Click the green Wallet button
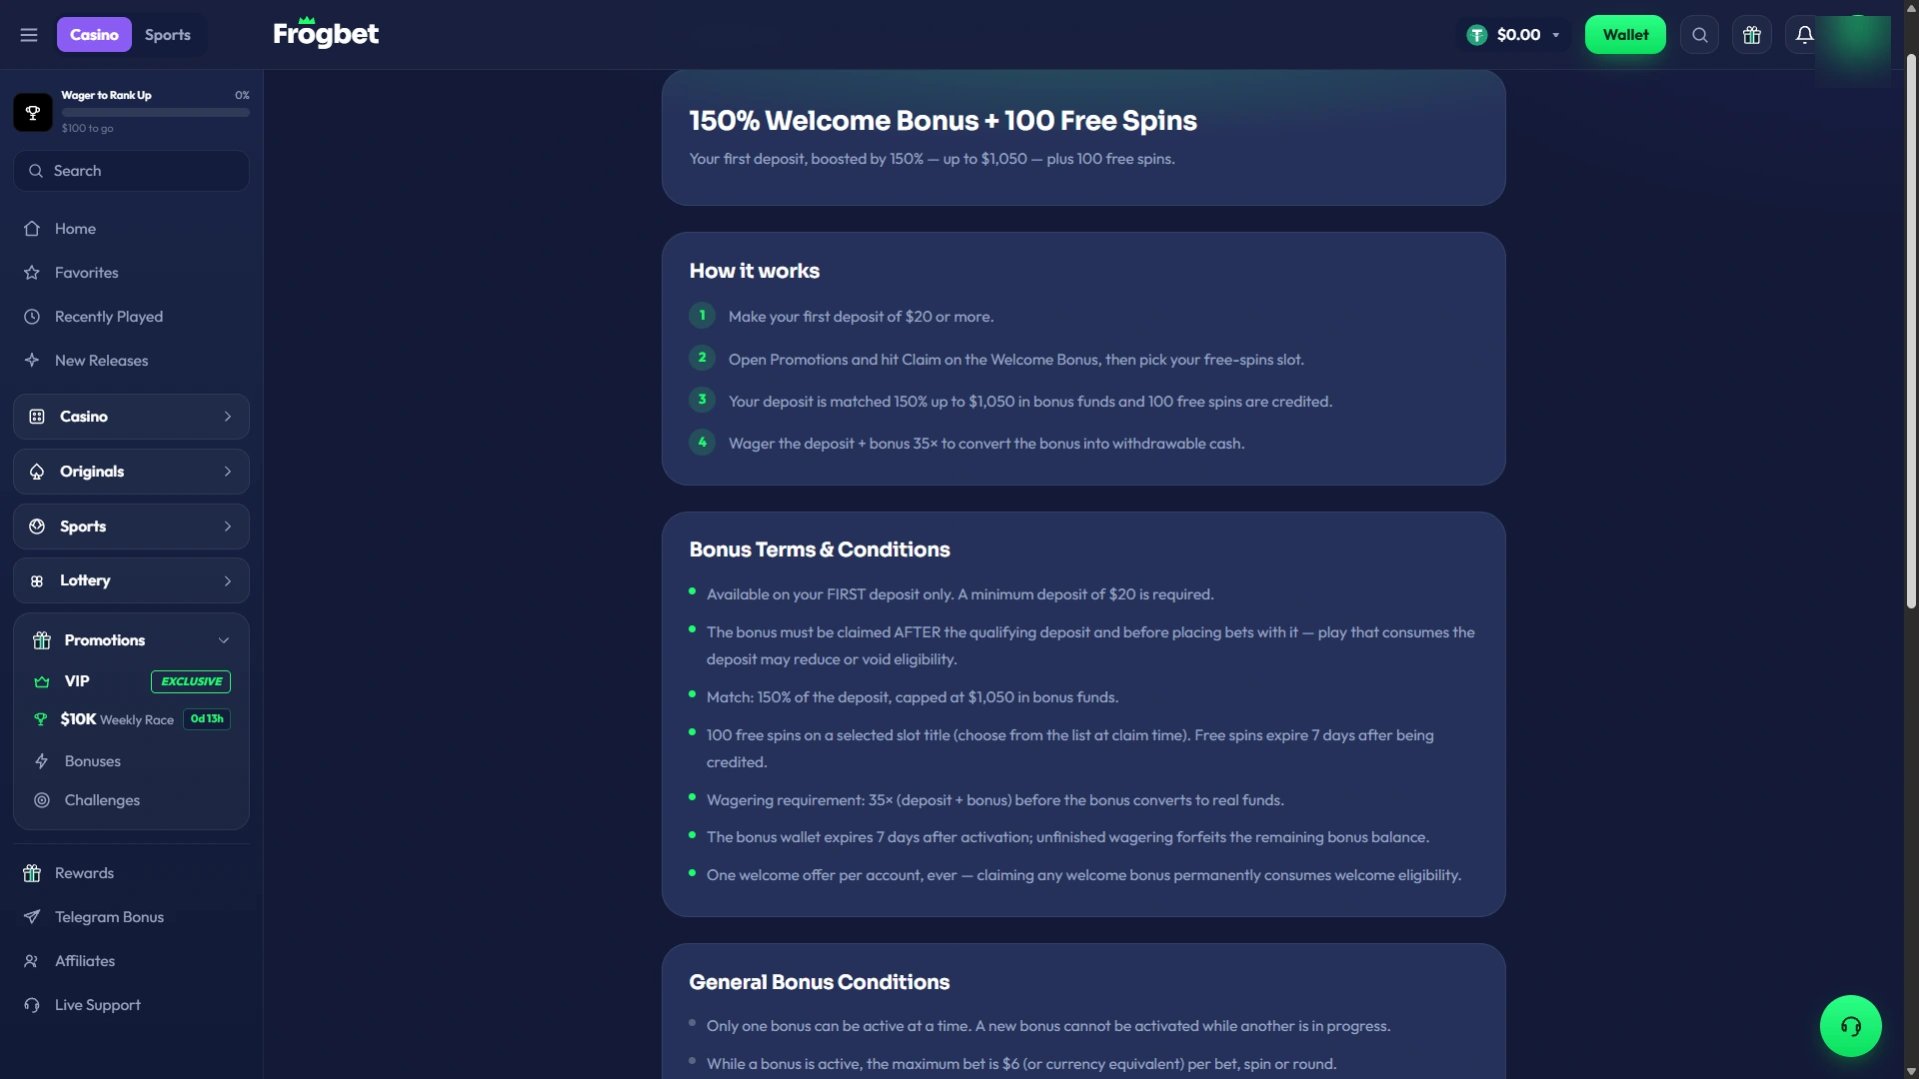The image size is (1919, 1079). tap(1625, 35)
